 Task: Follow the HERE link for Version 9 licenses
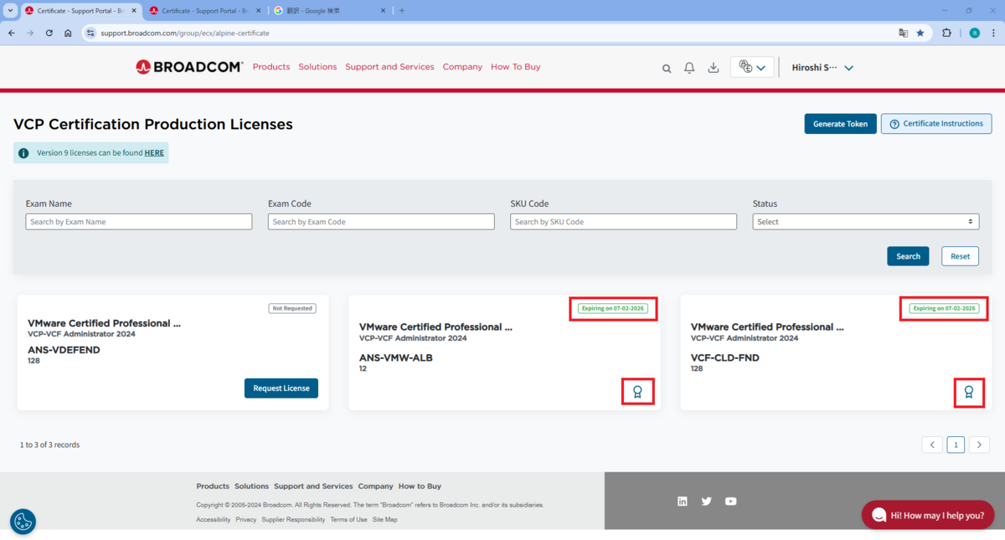[154, 153]
